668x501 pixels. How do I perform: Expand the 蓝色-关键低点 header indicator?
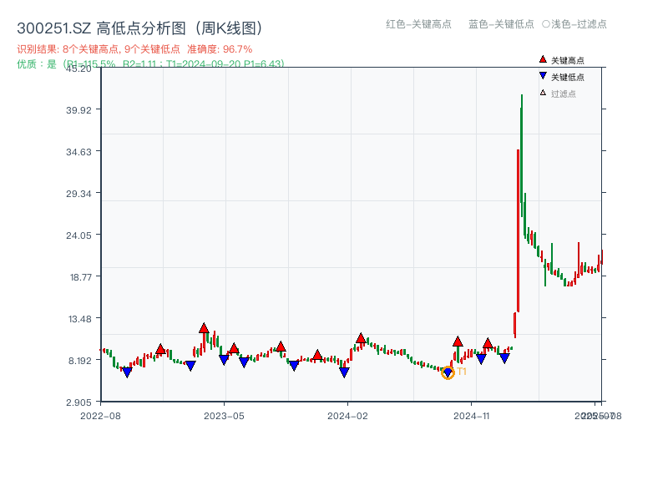point(498,24)
